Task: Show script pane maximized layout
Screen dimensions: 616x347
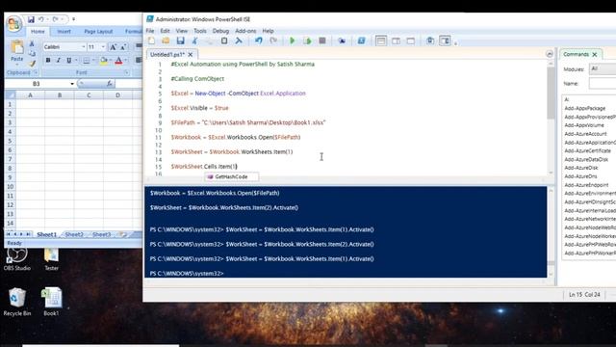Action: point(411,40)
